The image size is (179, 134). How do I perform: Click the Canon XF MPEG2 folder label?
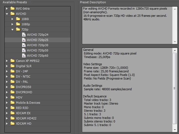(28, 61)
